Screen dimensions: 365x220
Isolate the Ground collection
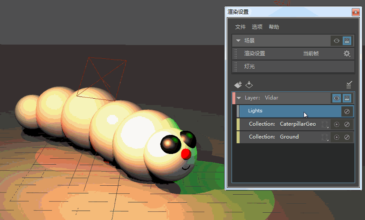tap(337, 137)
